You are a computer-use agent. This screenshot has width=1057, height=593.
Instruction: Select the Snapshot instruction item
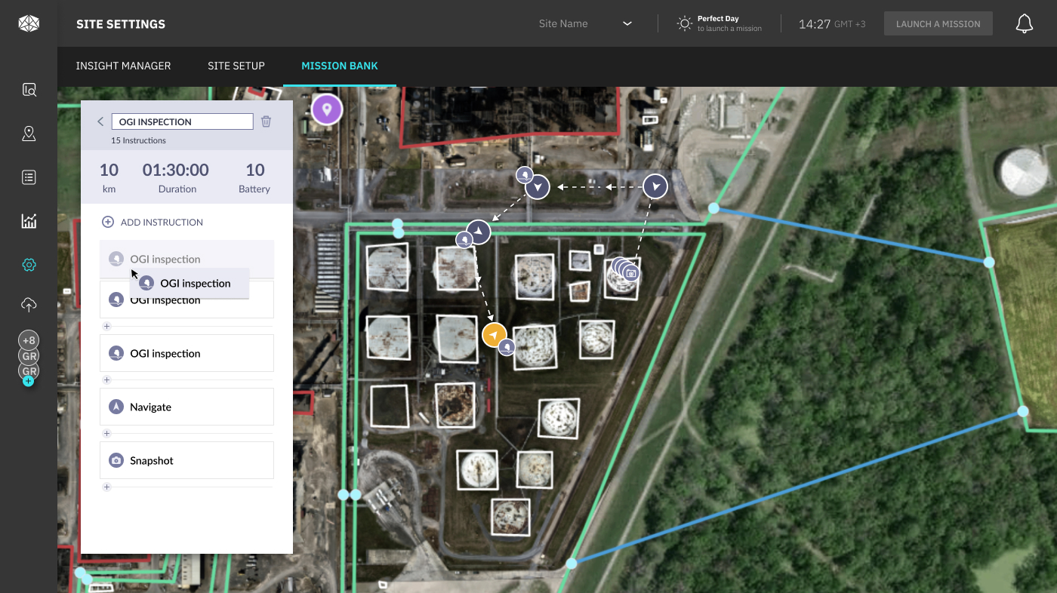click(186, 460)
